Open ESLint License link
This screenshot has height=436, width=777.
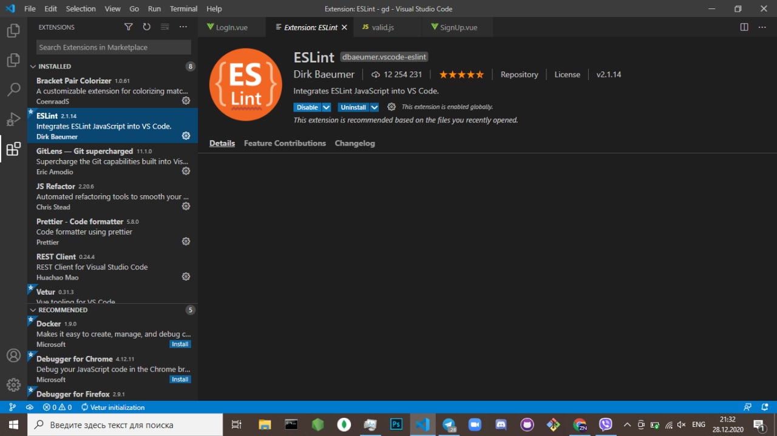567,75
